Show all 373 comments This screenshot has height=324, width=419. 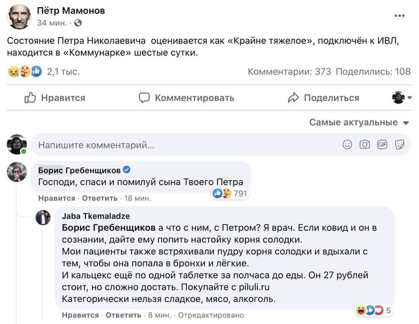[x=289, y=71]
